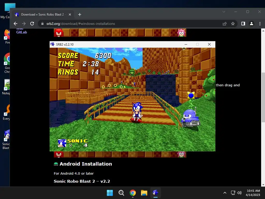Minimize the SRB2 v2.2.10 game window
This screenshot has width=265, height=199.
click(x=186, y=44)
